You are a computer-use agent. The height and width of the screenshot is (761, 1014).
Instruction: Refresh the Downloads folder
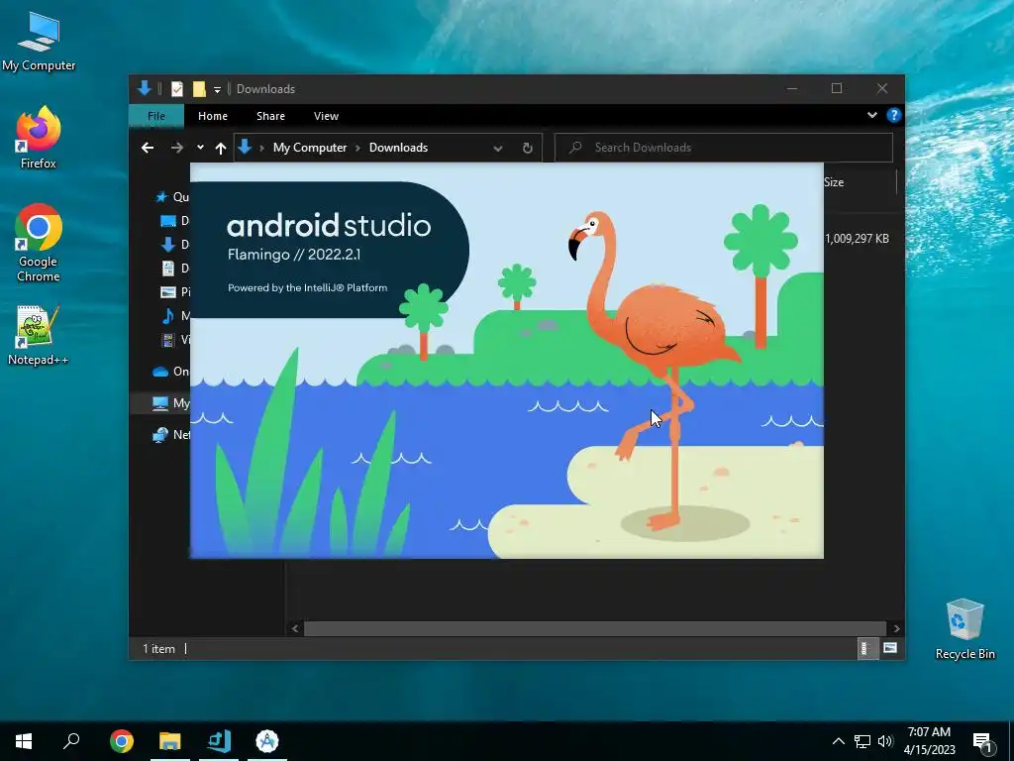528,148
